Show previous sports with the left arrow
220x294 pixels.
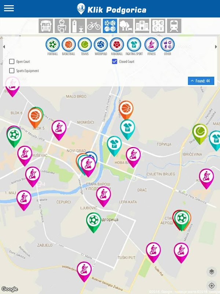(x=4, y=47)
